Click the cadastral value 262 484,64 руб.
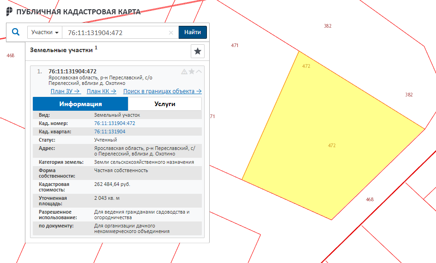Screen dimensions: 436x263 pos(112,184)
